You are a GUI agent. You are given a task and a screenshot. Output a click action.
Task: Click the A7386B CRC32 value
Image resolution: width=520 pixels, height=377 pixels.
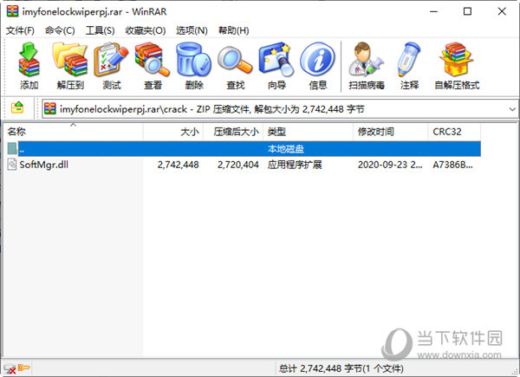452,165
